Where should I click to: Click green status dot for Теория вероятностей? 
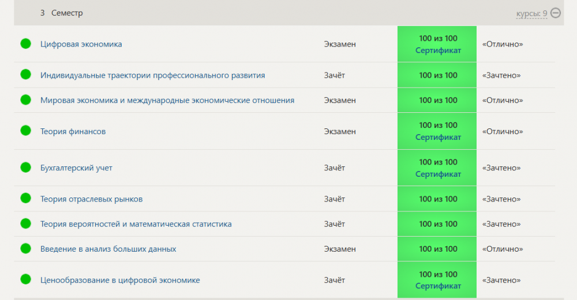point(26,223)
